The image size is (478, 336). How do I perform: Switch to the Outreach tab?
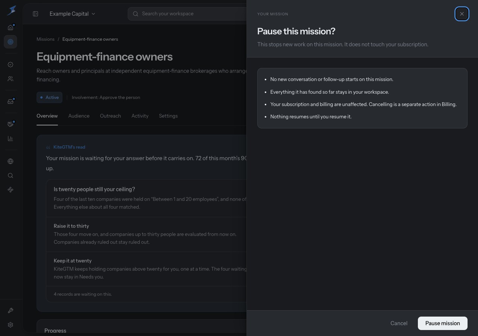[x=111, y=116]
